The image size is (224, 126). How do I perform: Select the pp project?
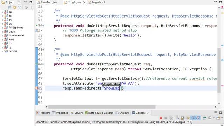[10, 48]
